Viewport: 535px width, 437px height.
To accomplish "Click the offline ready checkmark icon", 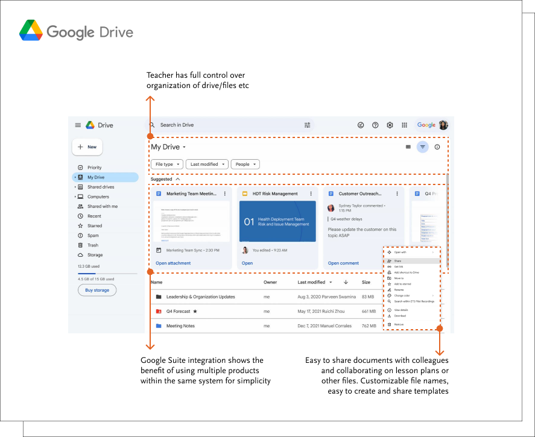I will [x=361, y=125].
